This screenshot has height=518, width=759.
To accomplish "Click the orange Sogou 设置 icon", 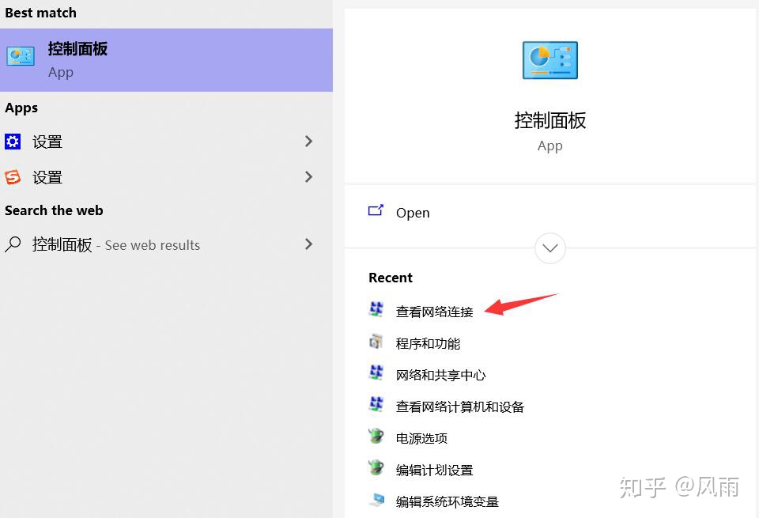I will coord(13,176).
